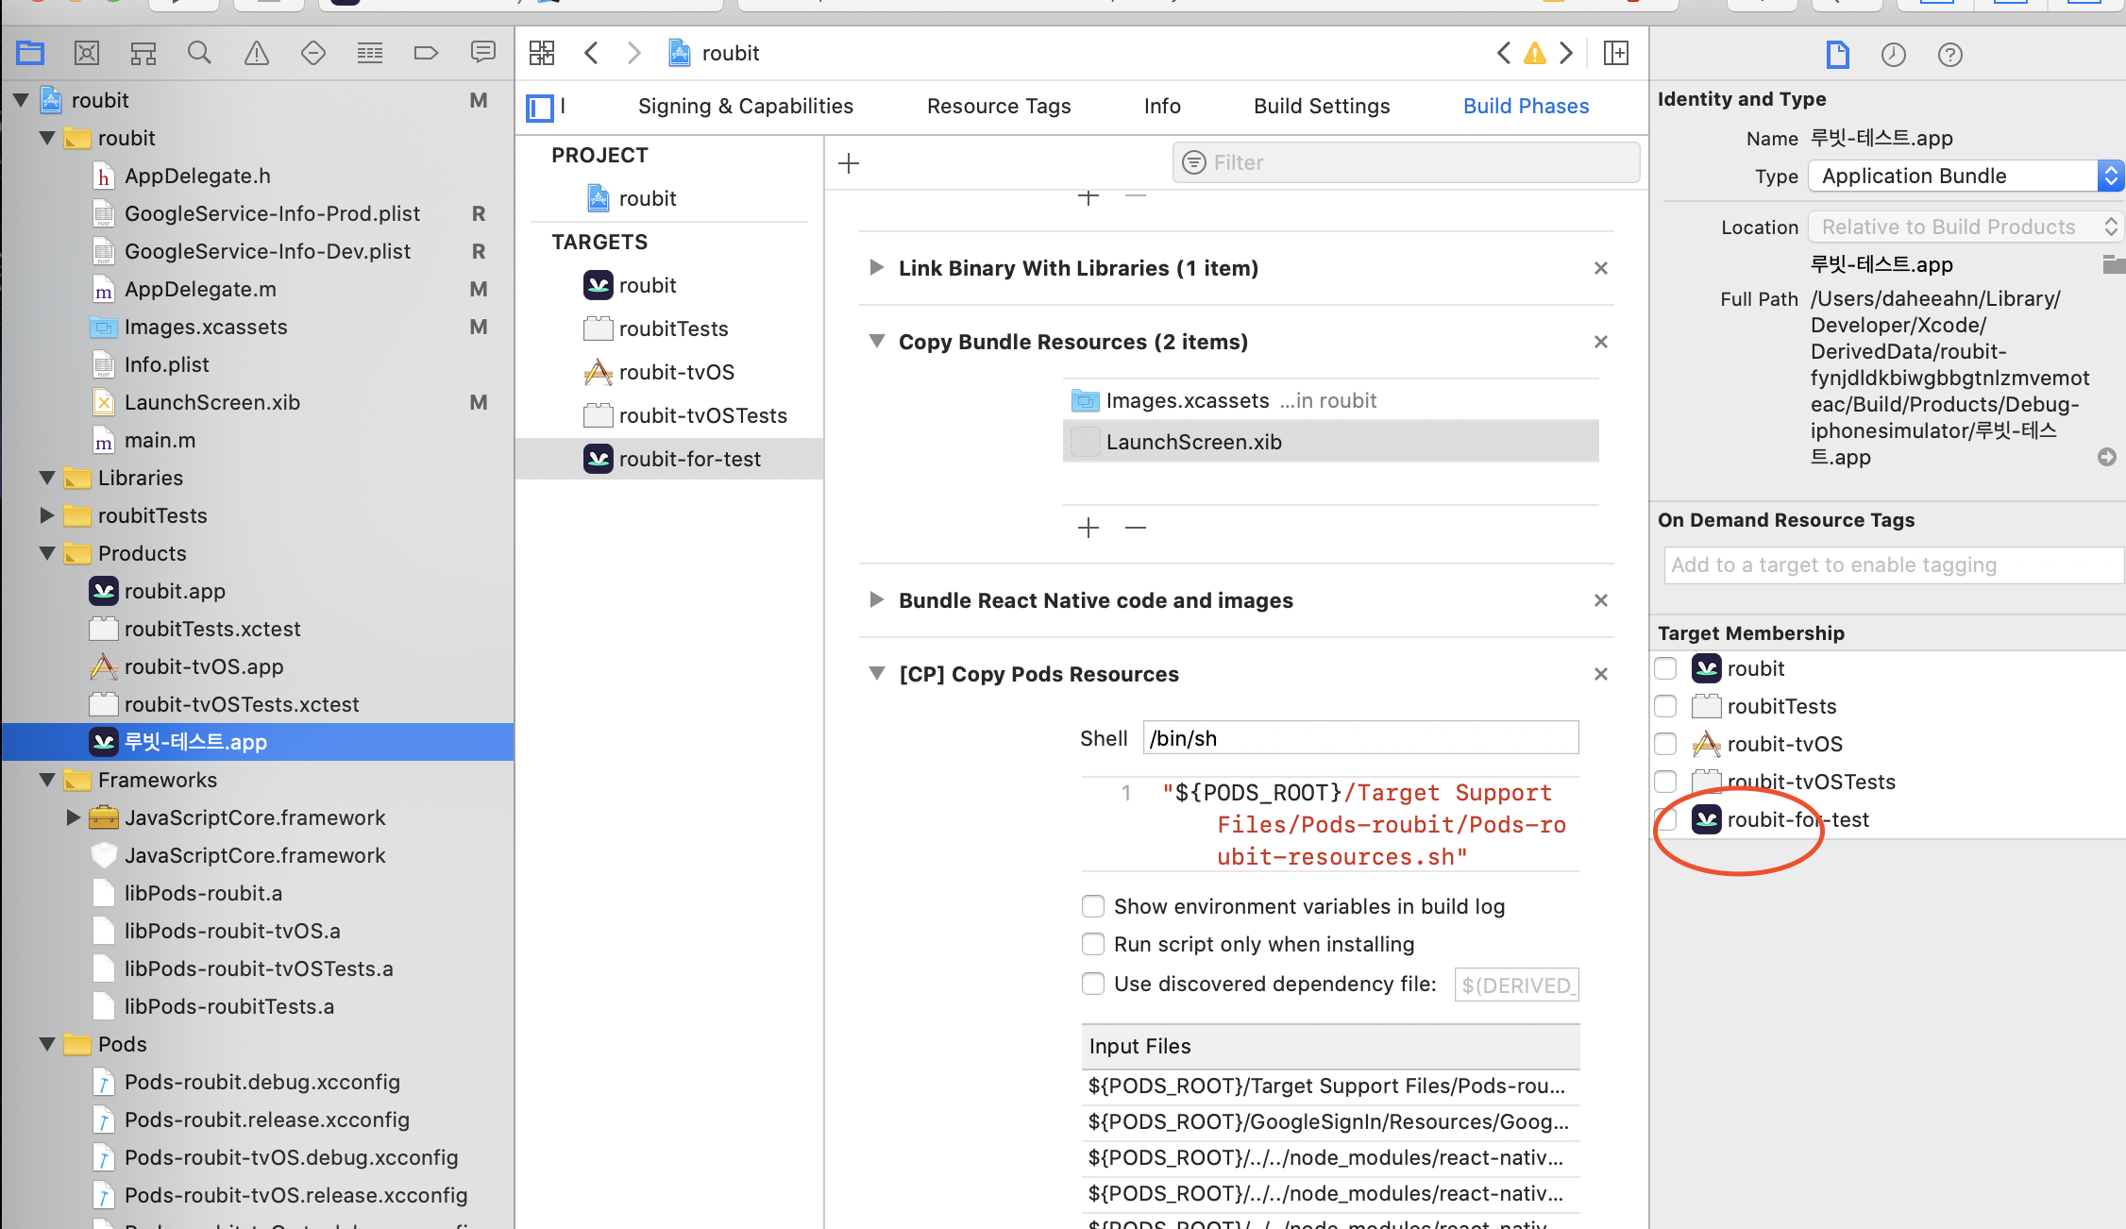Select the roubit-tvOS target
The width and height of the screenshot is (2126, 1229).
coord(675,372)
